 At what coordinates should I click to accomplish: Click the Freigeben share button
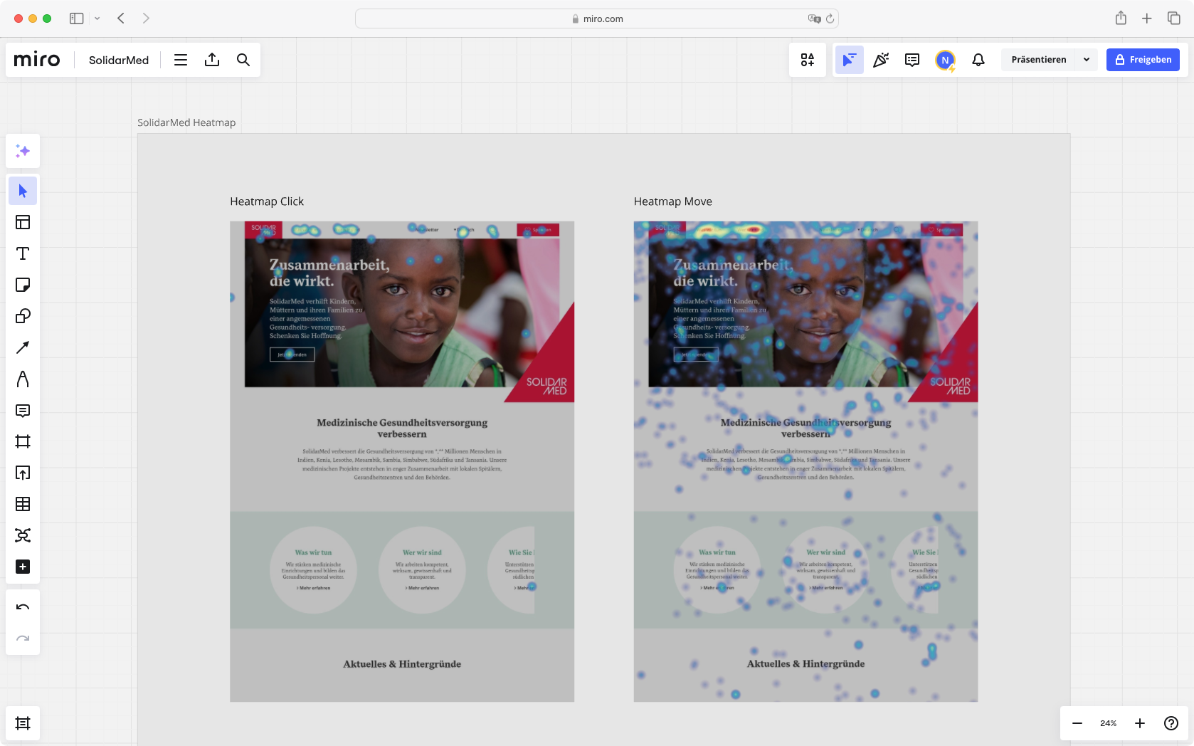pos(1143,60)
